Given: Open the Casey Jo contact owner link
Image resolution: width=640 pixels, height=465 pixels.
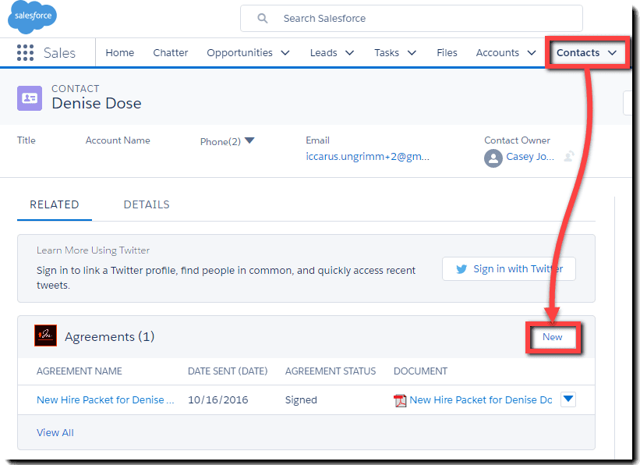Looking at the screenshot, I should (530, 157).
